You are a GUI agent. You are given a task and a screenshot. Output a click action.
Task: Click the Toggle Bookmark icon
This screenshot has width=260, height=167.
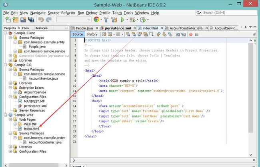pos(170,34)
